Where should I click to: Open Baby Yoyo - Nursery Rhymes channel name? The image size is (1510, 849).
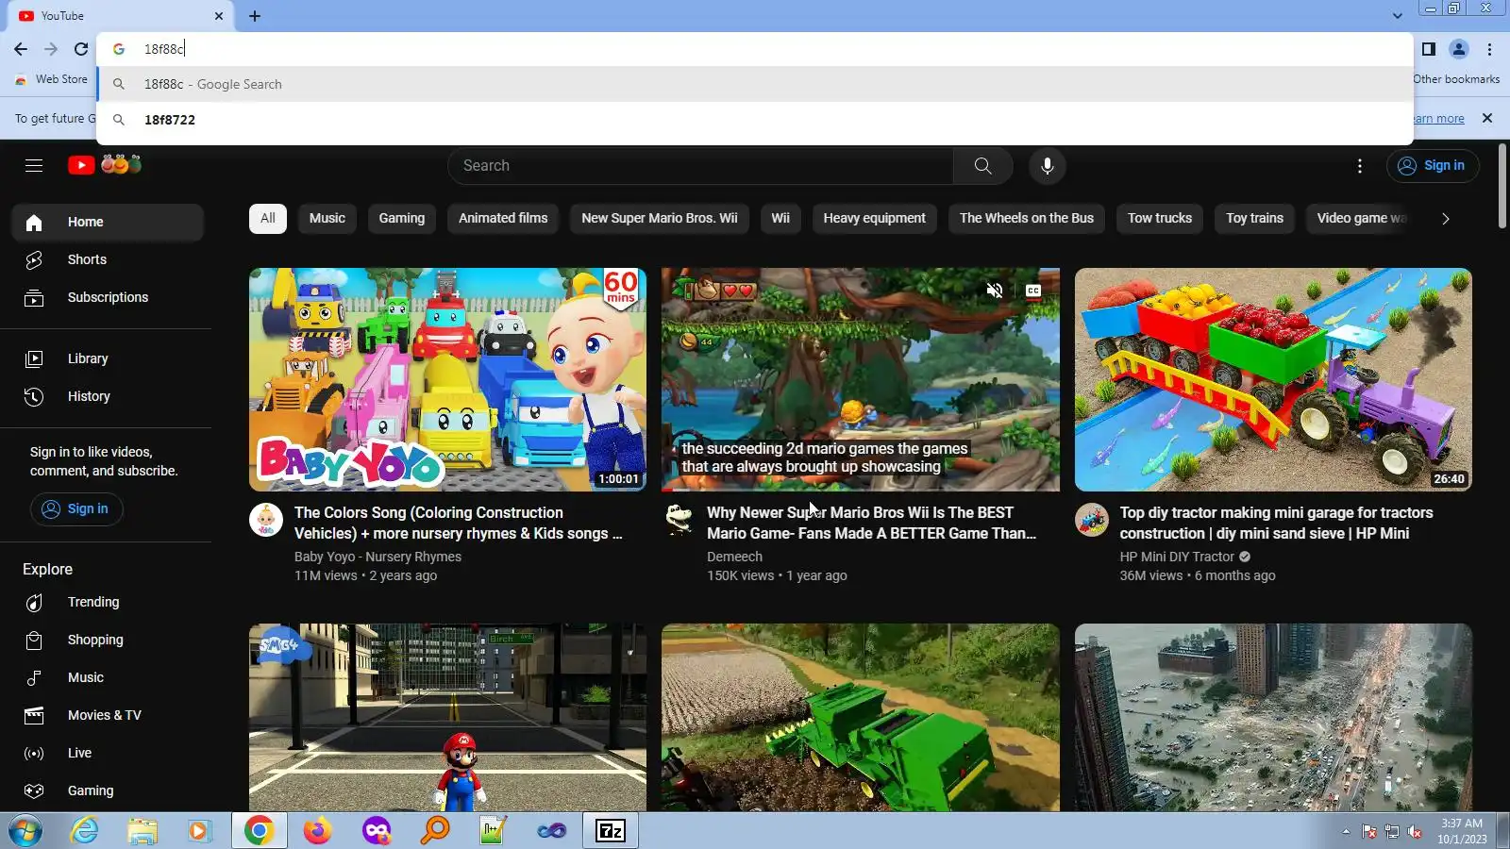click(377, 557)
